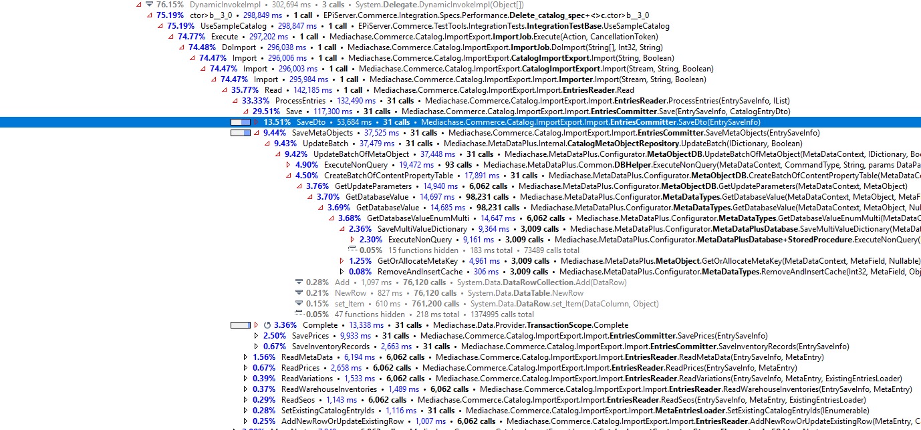Select the SaveInventoryRecords row
This screenshot has width=921, height=430.
[330, 347]
